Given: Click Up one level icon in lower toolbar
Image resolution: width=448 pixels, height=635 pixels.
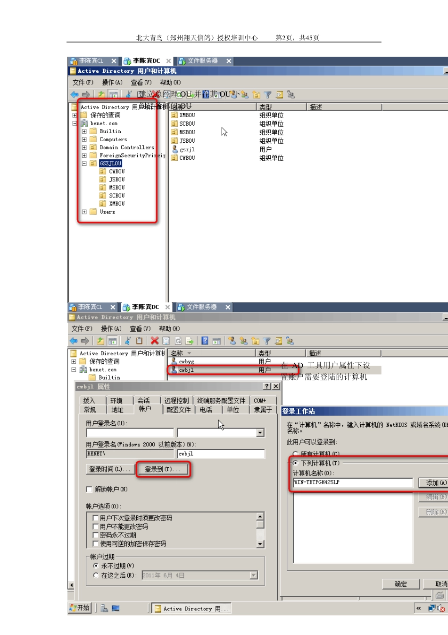Looking at the screenshot, I should (100, 341).
